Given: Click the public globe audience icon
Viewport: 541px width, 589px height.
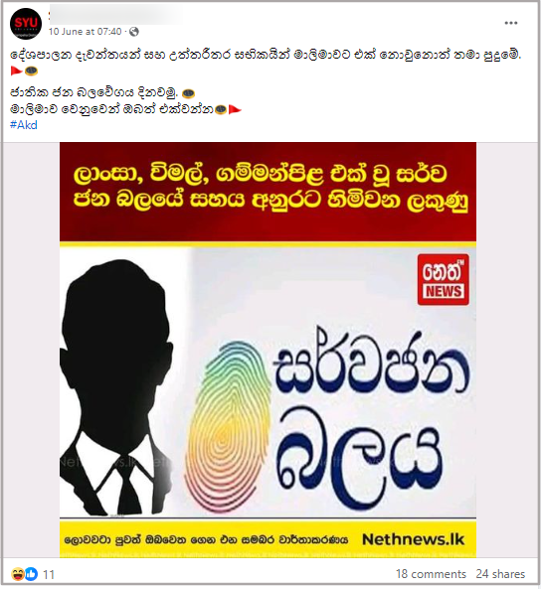Looking at the screenshot, I should coord(134,32).
